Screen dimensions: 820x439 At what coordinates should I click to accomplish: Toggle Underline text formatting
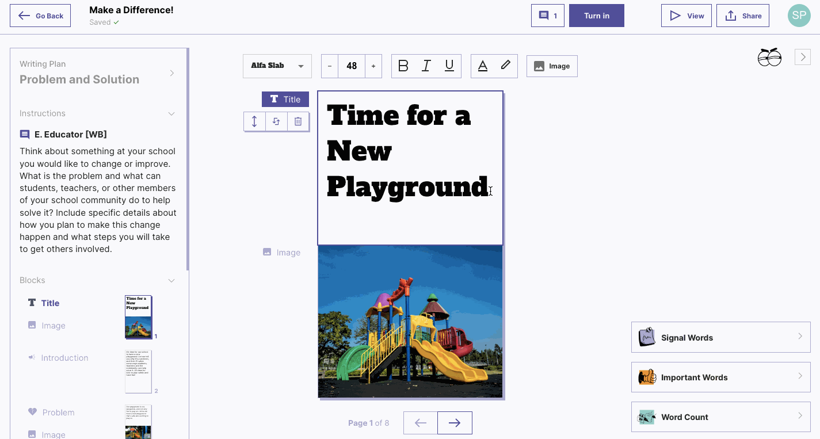449,66
